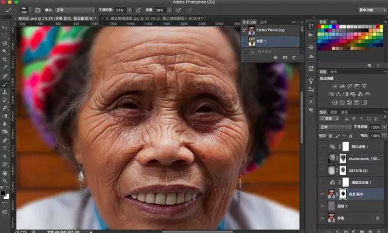
Task: Select the Eyedropper tool
Action: (x=5, y=67)
